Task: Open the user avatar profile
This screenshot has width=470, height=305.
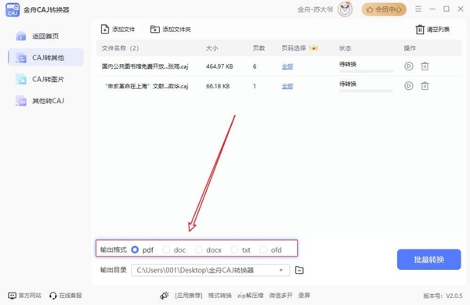Action: 345,9
